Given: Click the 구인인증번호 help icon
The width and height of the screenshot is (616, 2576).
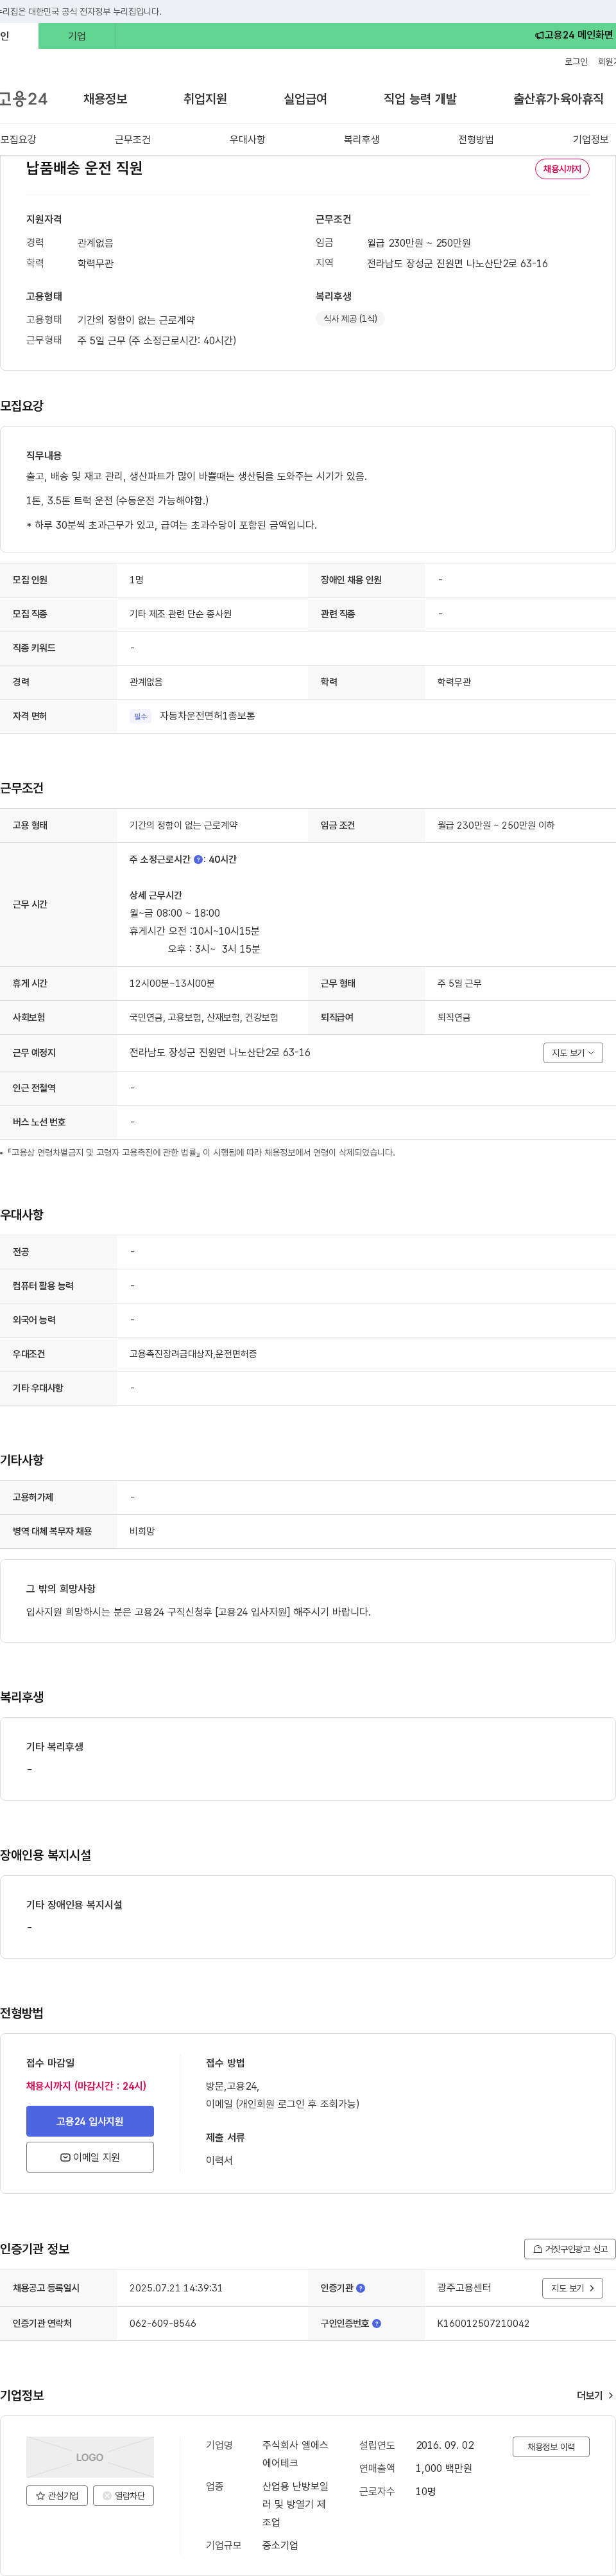Looking at the screenshot, I should click(377, 2324).
